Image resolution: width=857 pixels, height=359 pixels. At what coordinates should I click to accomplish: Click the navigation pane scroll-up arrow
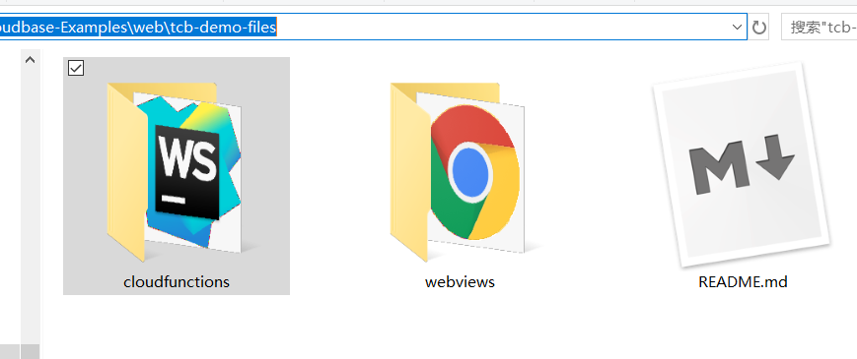coord(30,60)
